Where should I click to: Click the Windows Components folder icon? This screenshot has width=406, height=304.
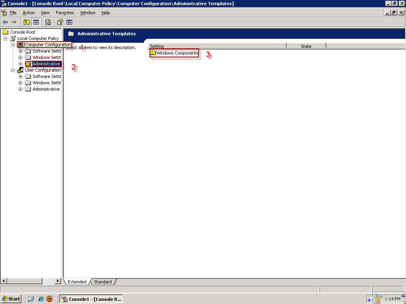153,53
